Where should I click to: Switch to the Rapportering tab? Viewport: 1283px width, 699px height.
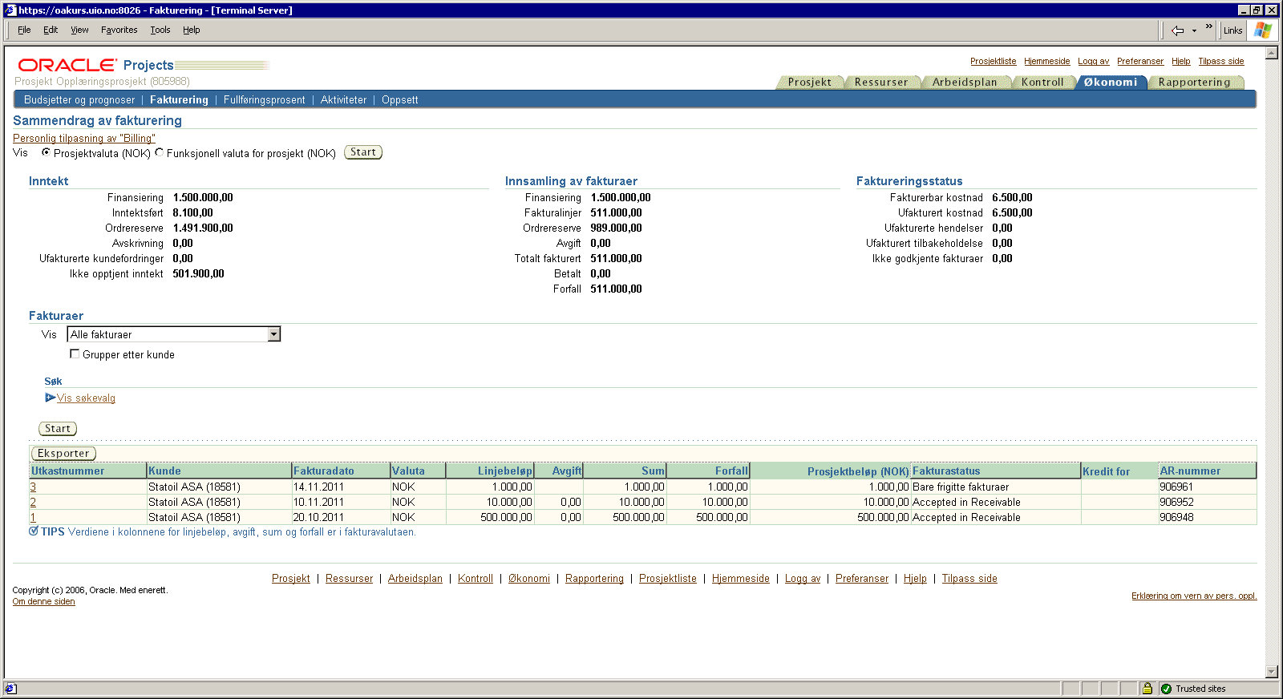[1194, 82]
